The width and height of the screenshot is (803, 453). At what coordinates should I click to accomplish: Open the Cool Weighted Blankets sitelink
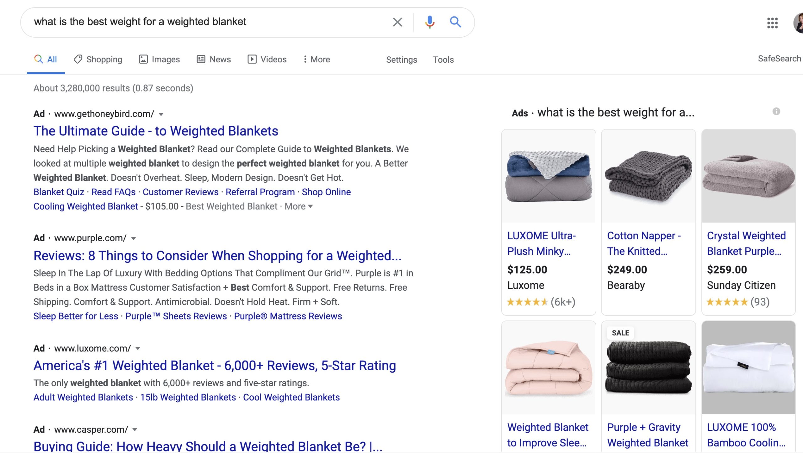[x=291, y=397]
